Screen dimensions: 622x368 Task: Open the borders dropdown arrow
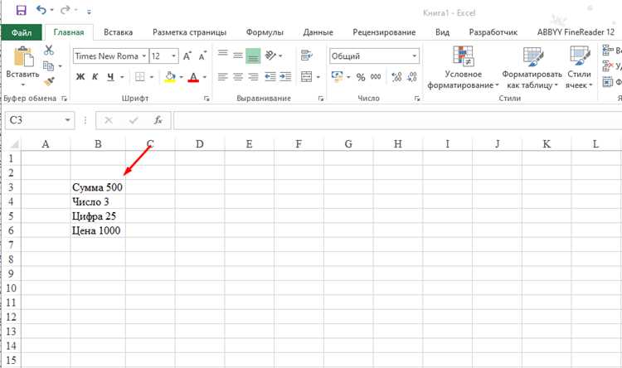[152, 77]
